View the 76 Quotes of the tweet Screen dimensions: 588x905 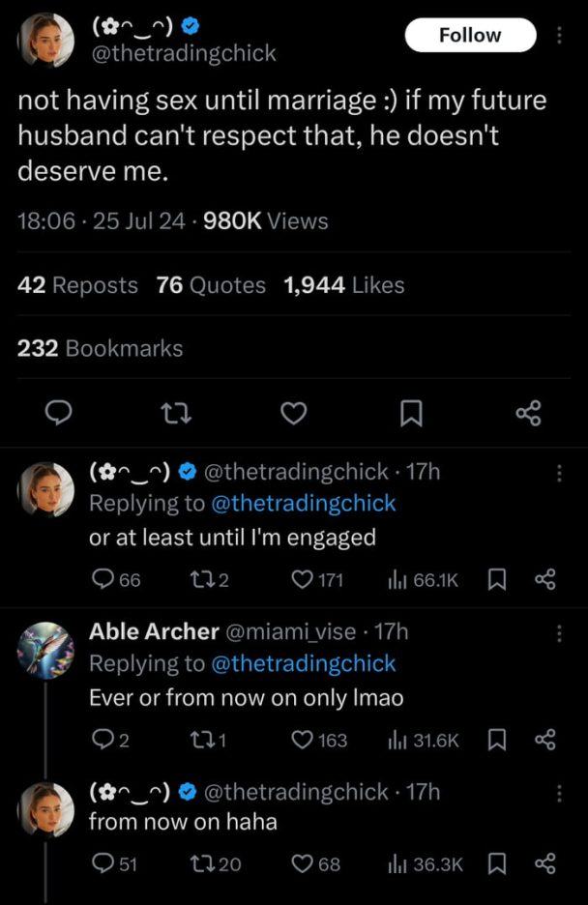pyautogui.click(x=208, y=285)
